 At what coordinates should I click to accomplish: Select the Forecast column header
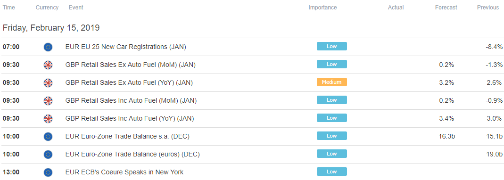click(x=446, y=8)
